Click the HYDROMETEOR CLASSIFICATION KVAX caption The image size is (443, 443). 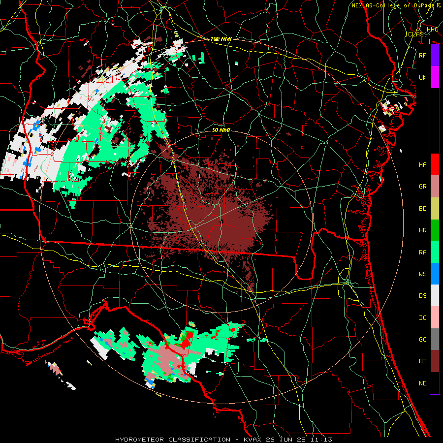pyautogui.click(x=223, y=440)
